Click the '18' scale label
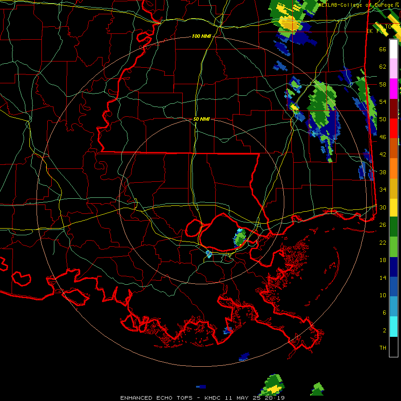Screen dimensions: 401x401 [x=383, y=260]
